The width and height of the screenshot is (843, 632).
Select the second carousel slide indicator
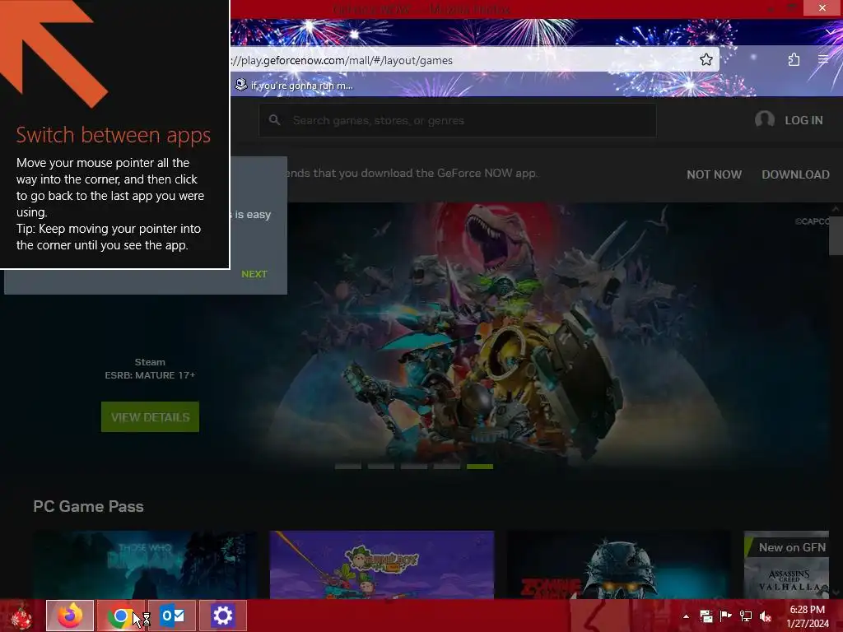coord(381,467)
